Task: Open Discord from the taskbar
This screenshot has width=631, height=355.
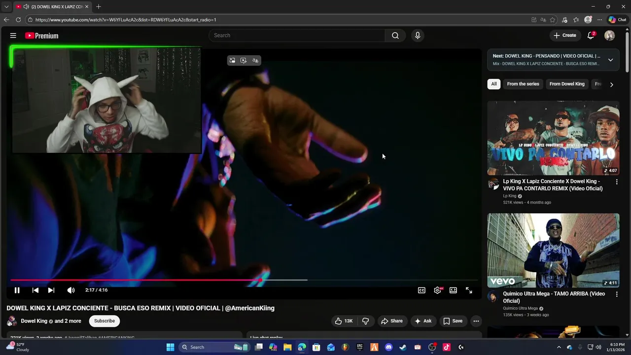Action: coord(388,347)
